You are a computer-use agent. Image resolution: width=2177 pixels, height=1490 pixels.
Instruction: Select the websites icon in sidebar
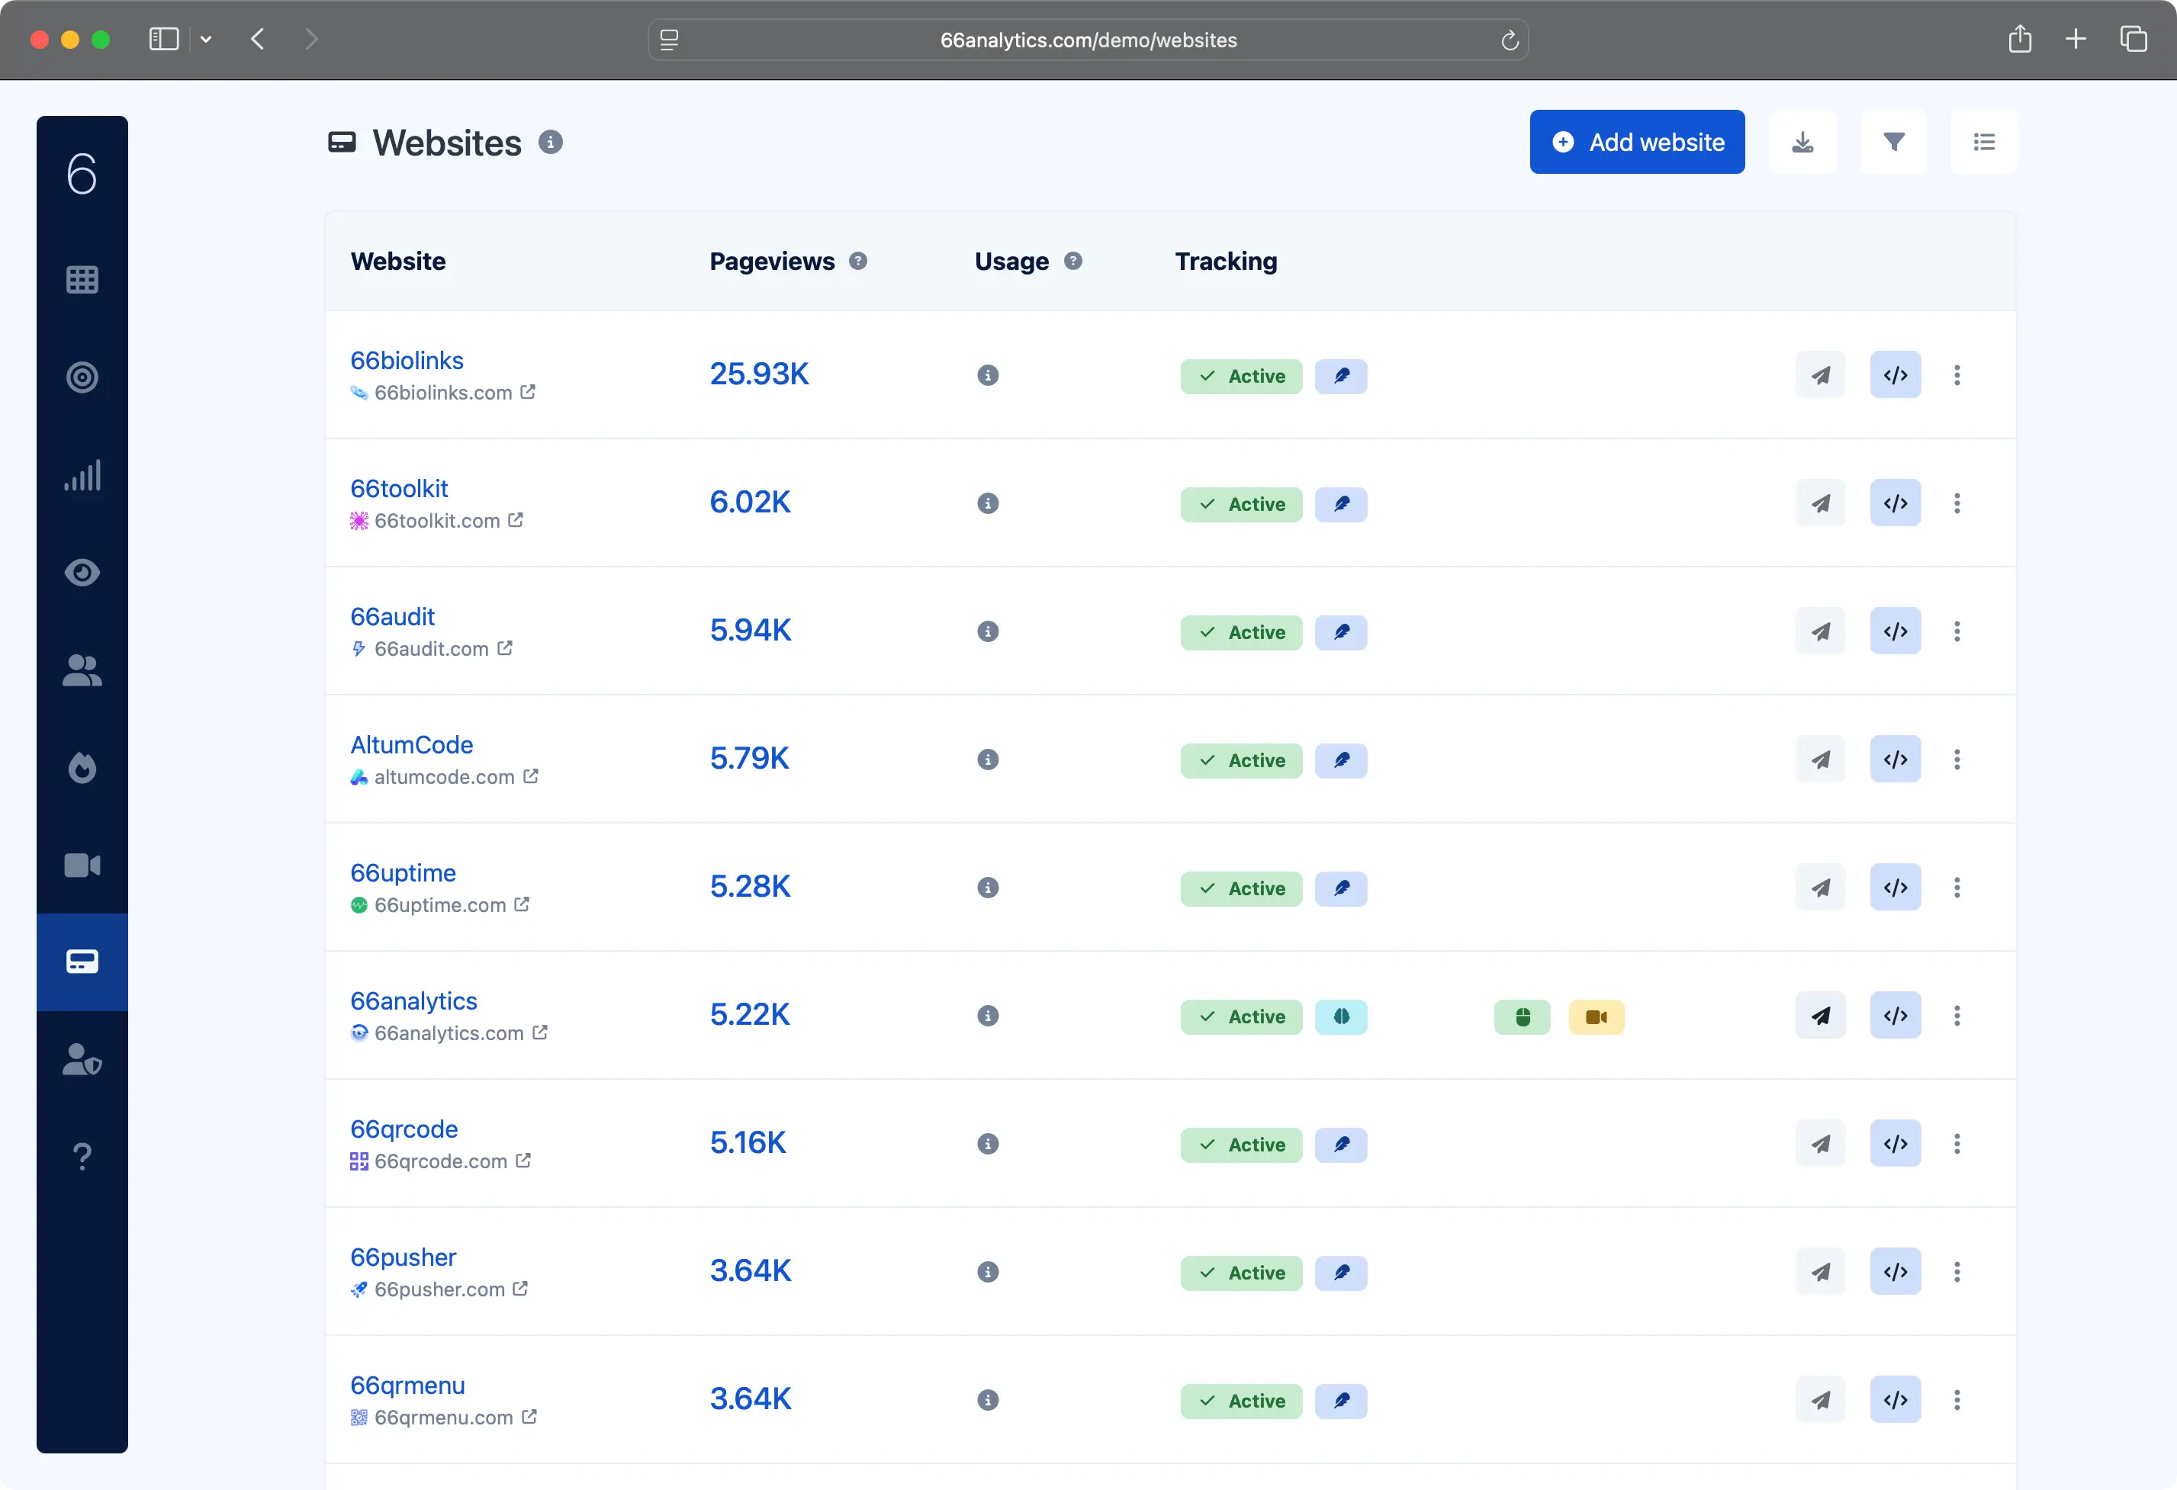tap(82, 962)
